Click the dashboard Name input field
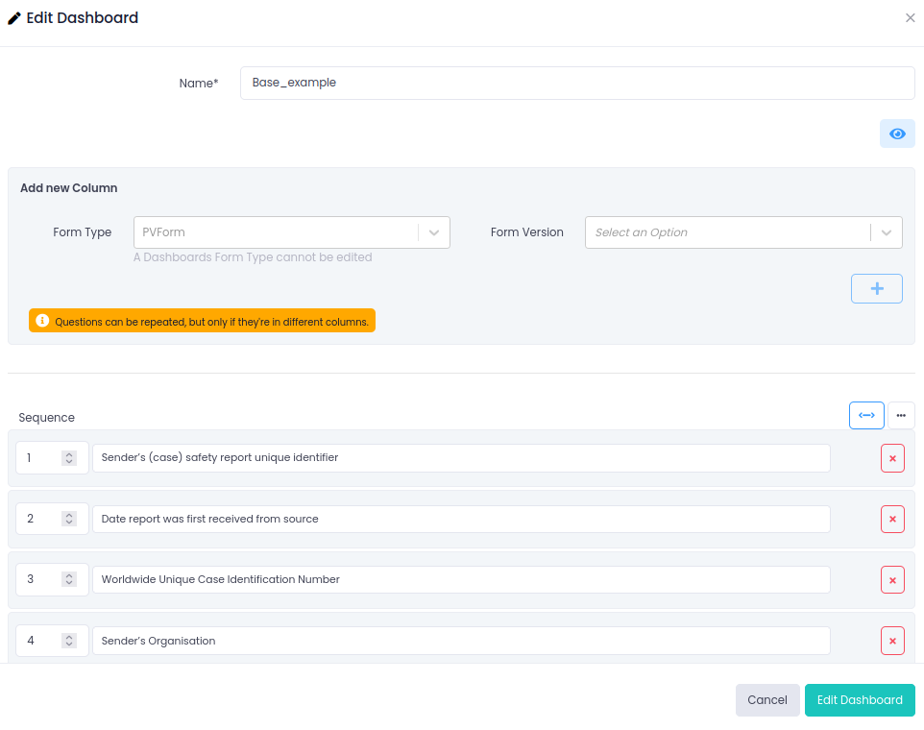 (x=576, y=83)
